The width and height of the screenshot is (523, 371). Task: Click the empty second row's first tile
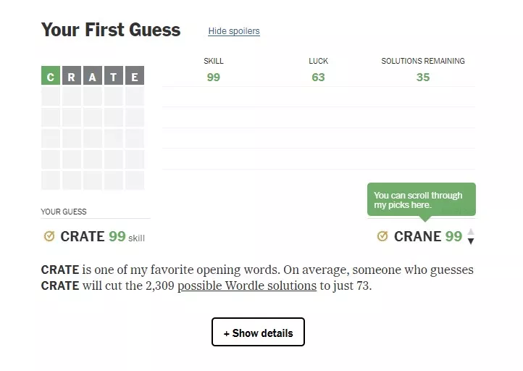pos(51,97)
